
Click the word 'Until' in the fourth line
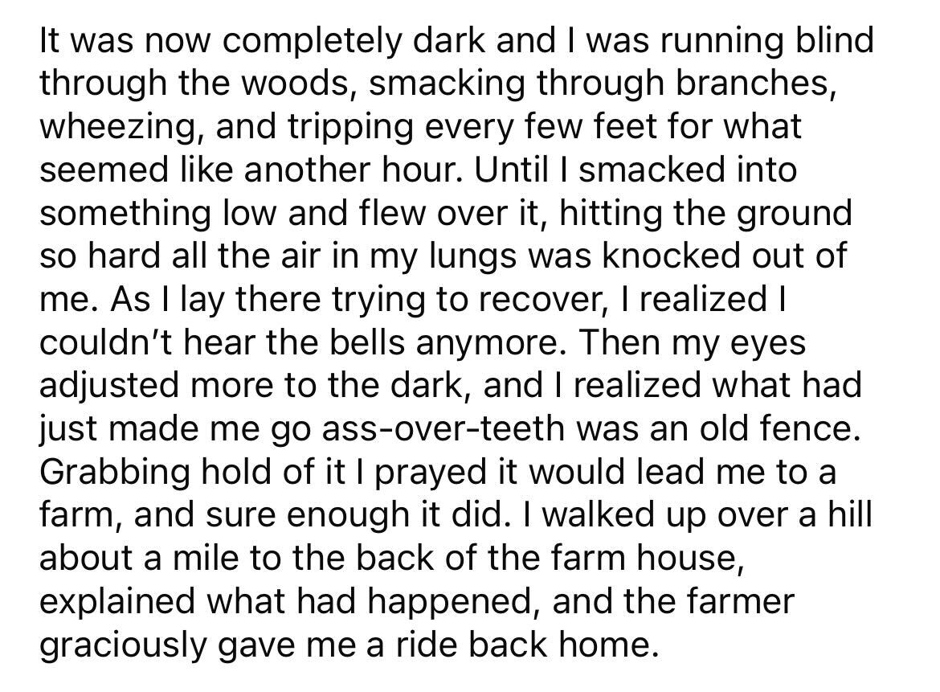click(511, 170)
